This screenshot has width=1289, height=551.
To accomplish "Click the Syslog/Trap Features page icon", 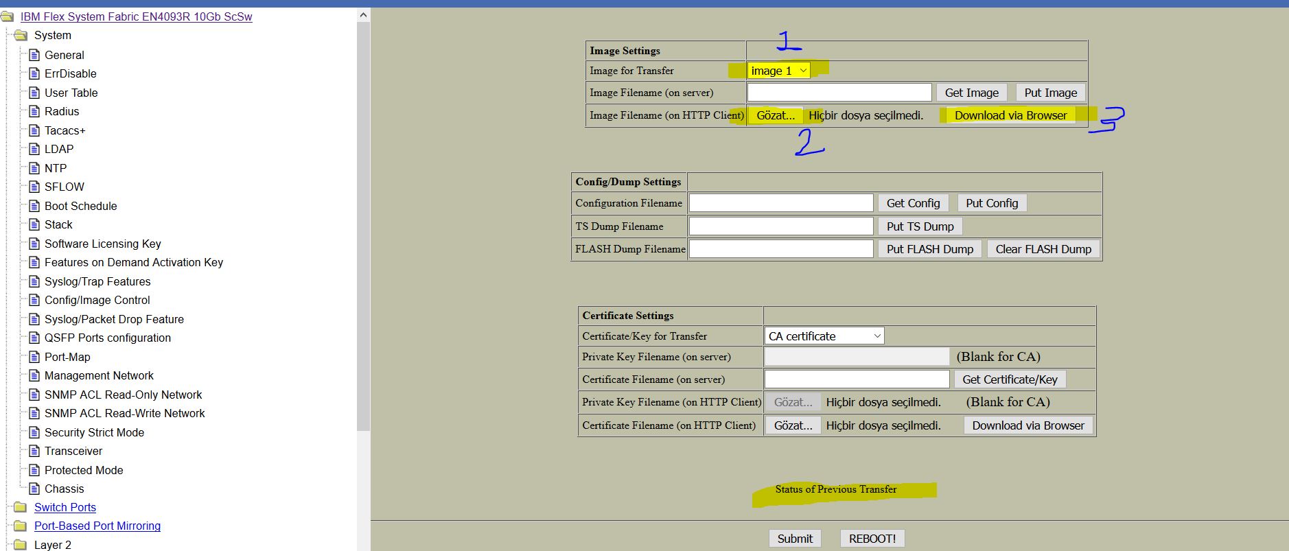I will [34, 281].
